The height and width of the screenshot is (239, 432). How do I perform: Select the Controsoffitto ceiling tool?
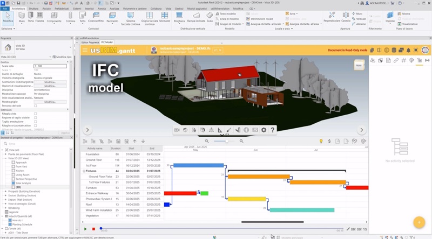(x=96, y=17)
